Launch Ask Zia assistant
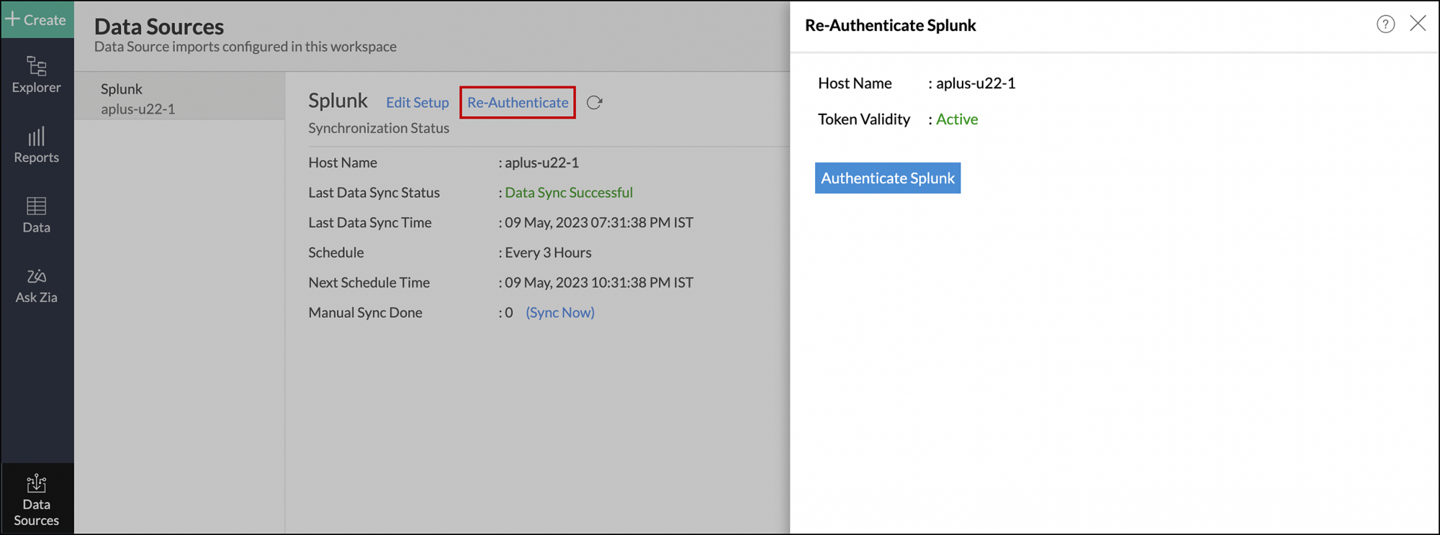The height and width of the screenshot is (535, 1440). [x=37, y=285]
